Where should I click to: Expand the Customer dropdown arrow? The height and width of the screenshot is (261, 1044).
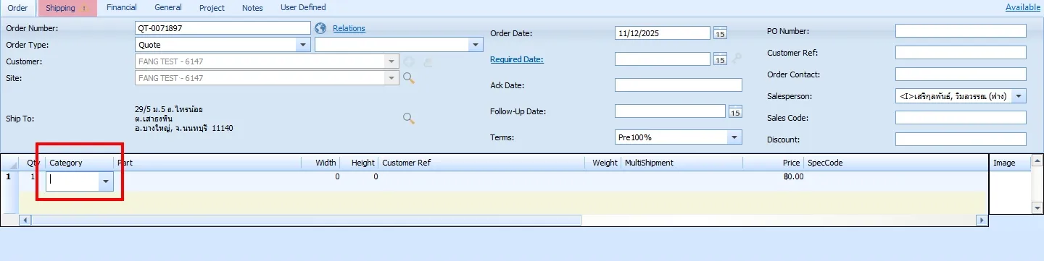click(x=392, y=61)
